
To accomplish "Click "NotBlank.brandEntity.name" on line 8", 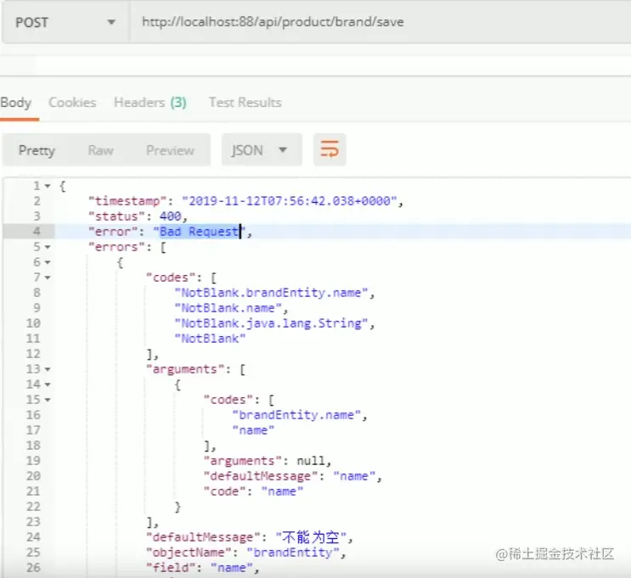I will pos(271,293).
